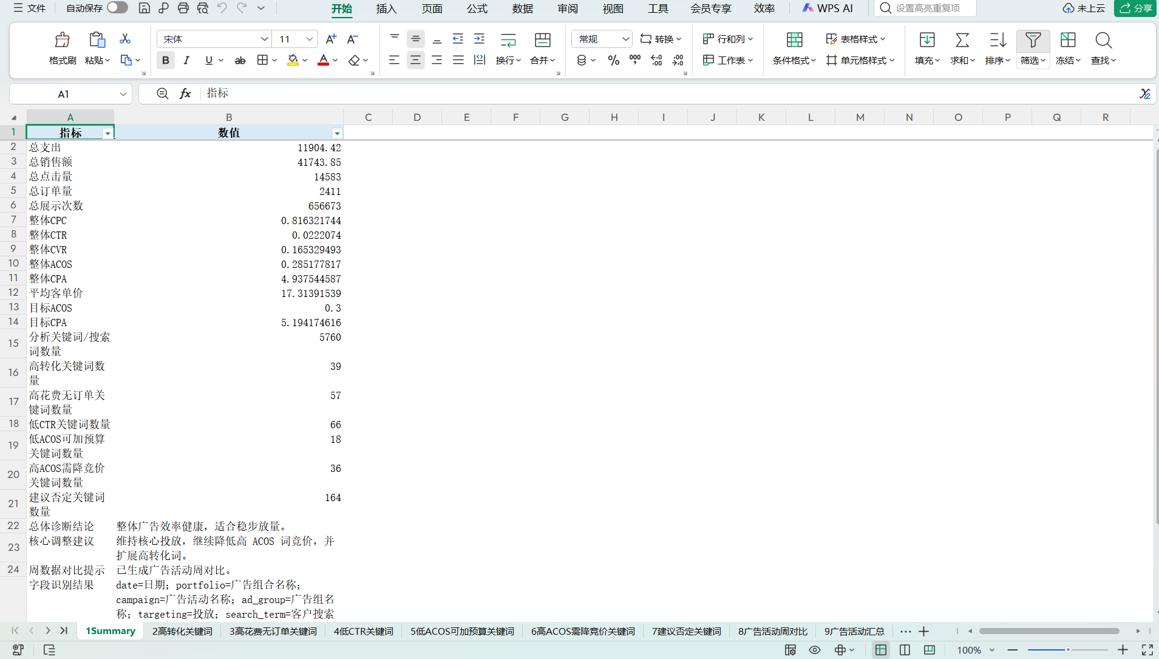Image resolution: width=1159 pixels, height=659 pixels.
Task: Click the search box 设置高亮重复项
Action: tap(926, 8)
